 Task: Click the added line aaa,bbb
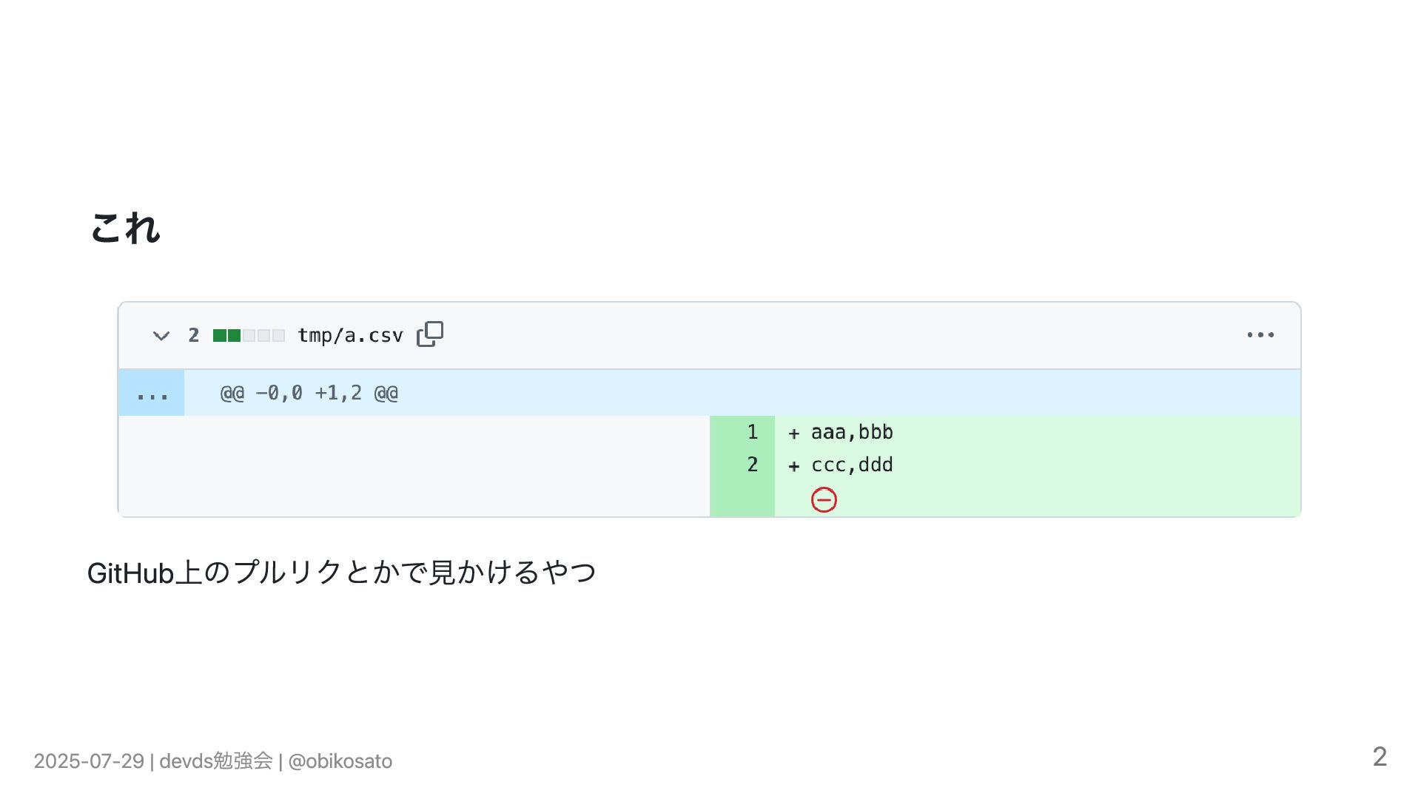[852, 432]
